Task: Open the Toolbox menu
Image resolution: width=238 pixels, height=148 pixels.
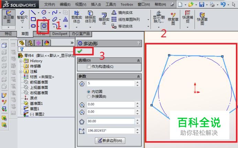Action: [x=127, y=4]
